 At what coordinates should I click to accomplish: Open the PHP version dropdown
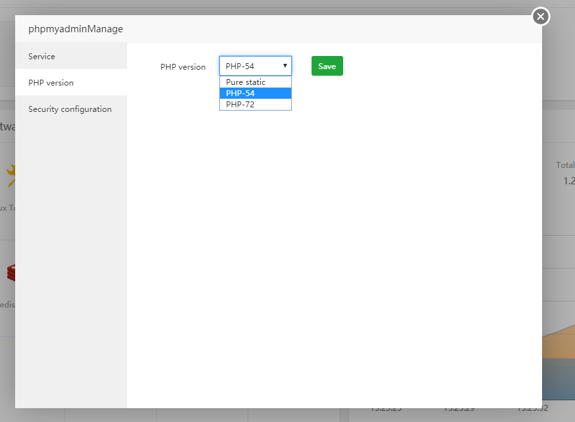tap(256, 66)
